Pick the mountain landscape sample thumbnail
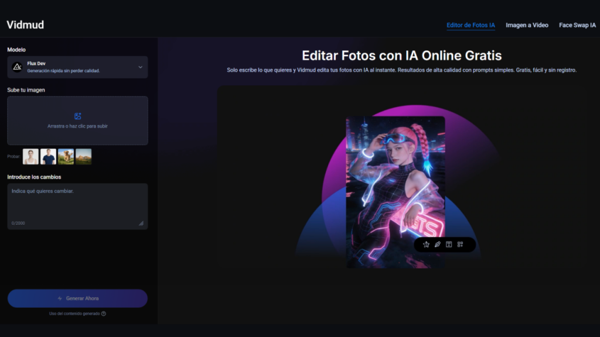 83,156
